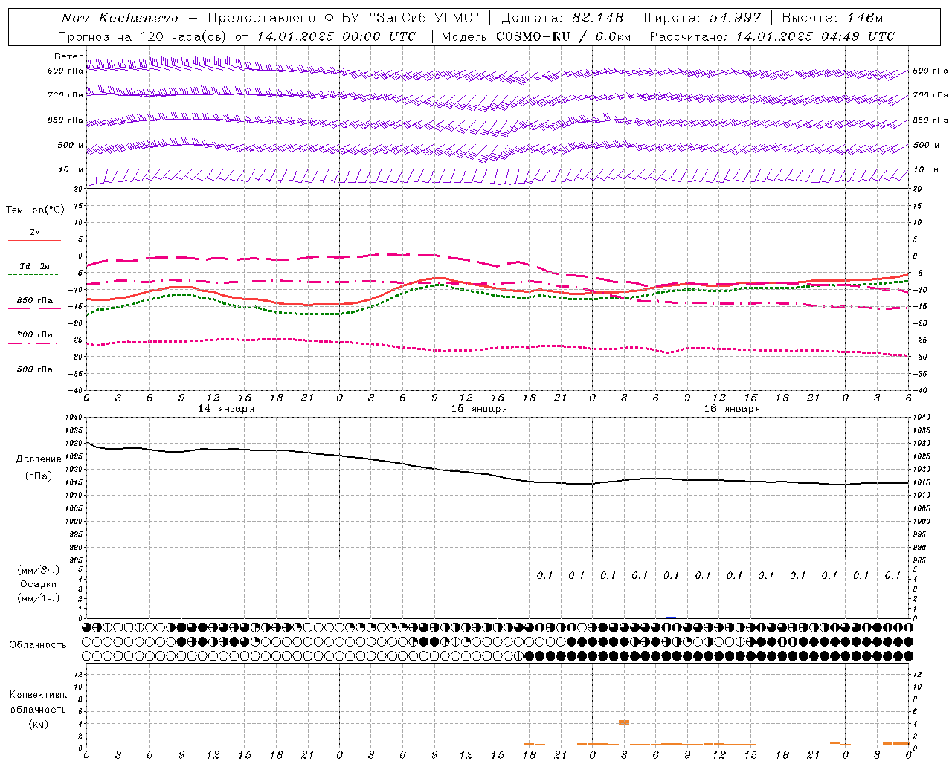Image resolution: width=952 pixels, height=761 pixels.
Task: Click the Конвективн. облачность label
Action: tap(38, 702)
